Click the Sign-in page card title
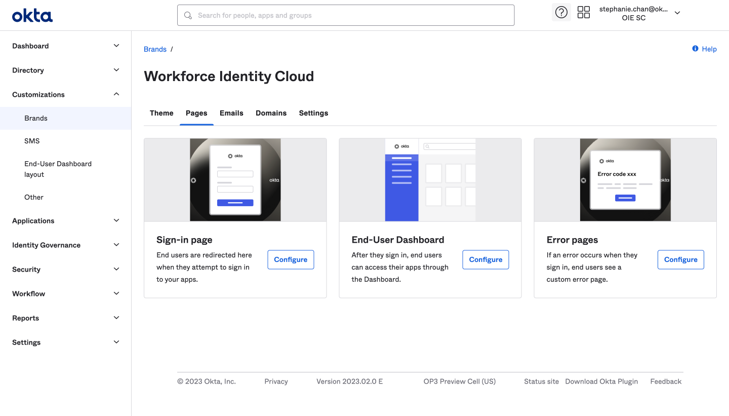This screenshot has height=416, width=729. coord(184,240)
